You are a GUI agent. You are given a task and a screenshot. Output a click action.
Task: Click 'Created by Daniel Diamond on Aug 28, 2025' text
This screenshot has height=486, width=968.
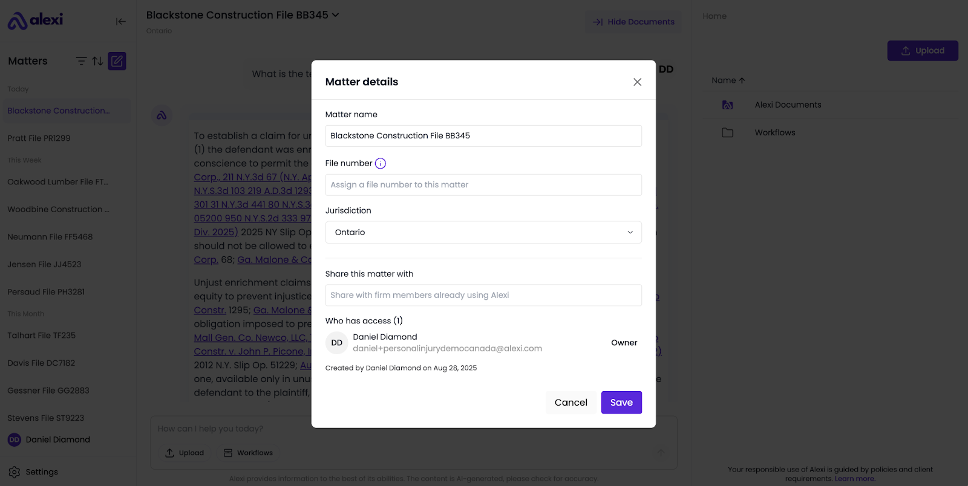[x=401, y=368]
